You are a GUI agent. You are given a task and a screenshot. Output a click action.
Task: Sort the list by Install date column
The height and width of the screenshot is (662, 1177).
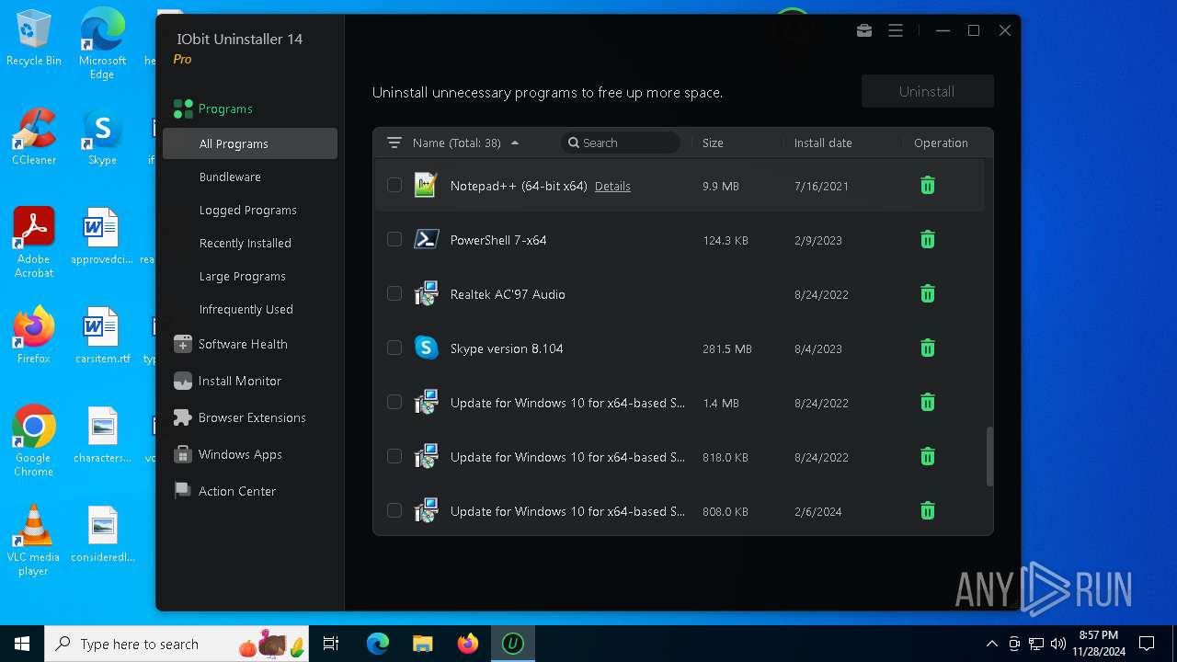pyautogui.click(x=823, y=143)
